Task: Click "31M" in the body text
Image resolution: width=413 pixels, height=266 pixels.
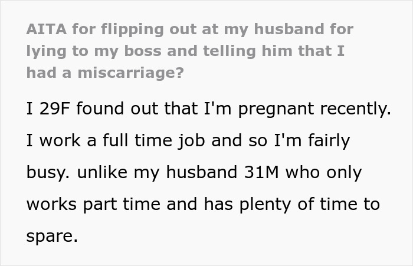Action: click(x=261, y=172)
